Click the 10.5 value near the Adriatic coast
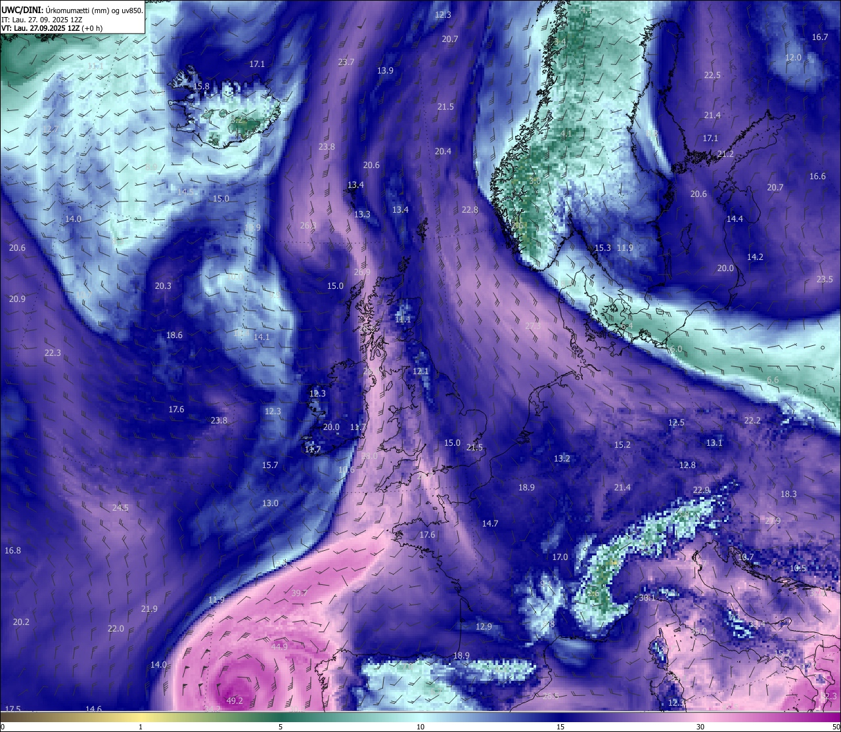The image size is (841, 732). pos(798,569)
